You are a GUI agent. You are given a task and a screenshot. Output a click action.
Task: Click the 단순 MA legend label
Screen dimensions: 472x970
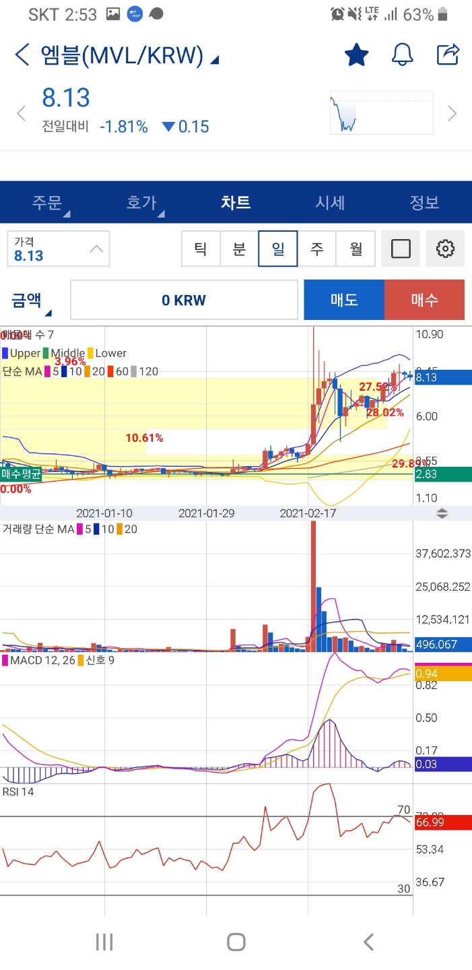click(22, 371)
